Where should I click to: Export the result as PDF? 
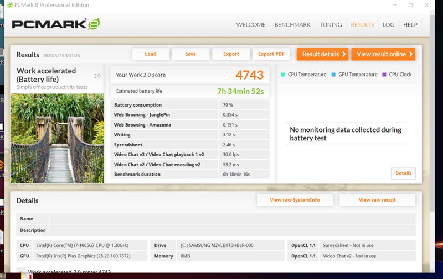[271, 54]
